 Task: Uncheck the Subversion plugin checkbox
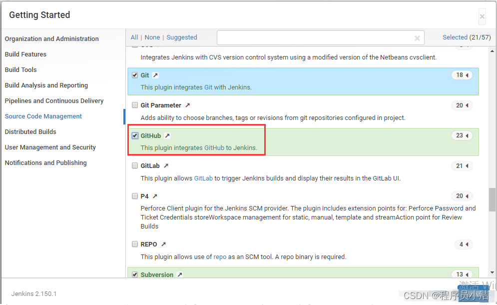[x=135, y=274]
